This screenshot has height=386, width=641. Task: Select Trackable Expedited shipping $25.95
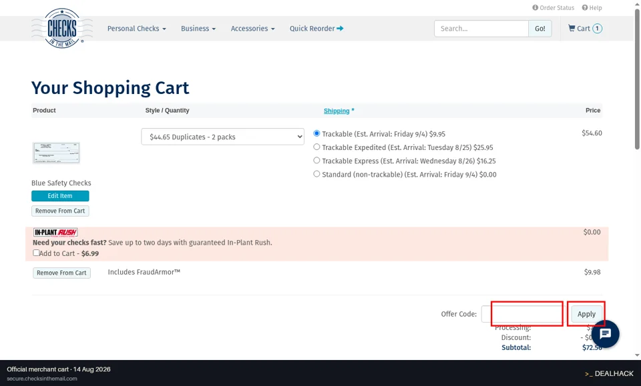[316, 147]
